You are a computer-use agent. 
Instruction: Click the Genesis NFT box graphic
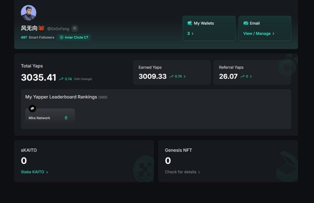pyautogui.click(x=286, y=167)
